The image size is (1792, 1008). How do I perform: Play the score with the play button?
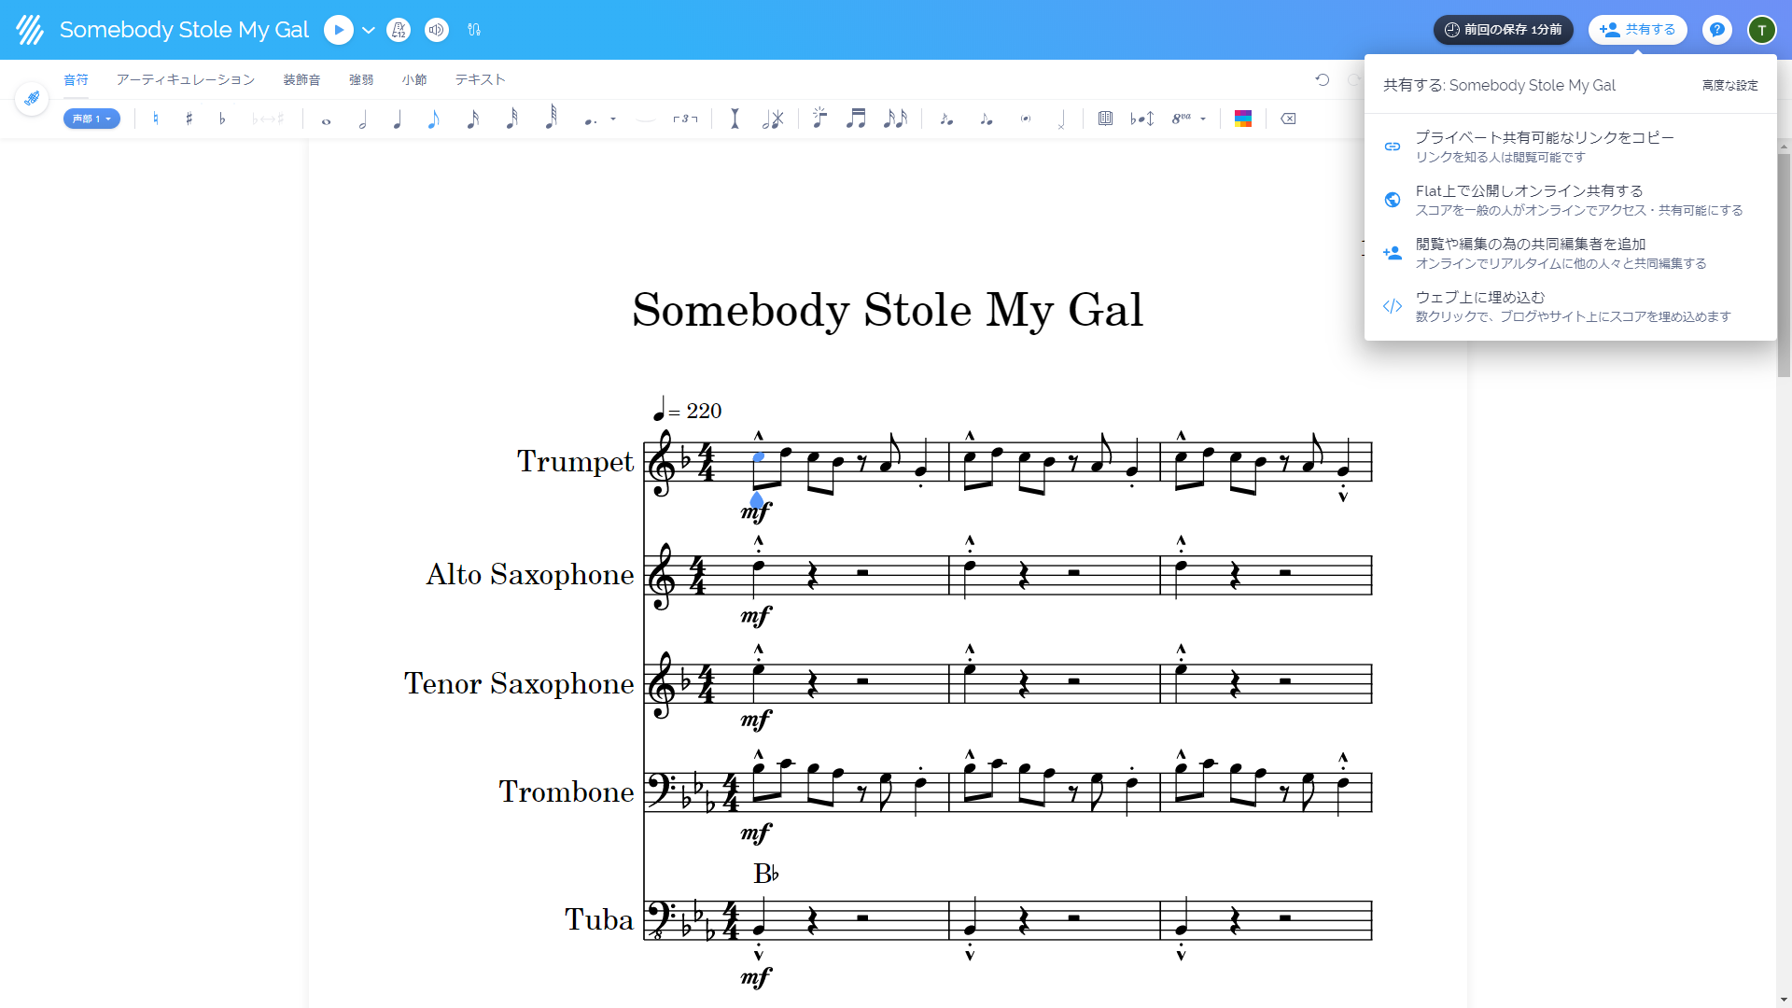pos(339,30)
